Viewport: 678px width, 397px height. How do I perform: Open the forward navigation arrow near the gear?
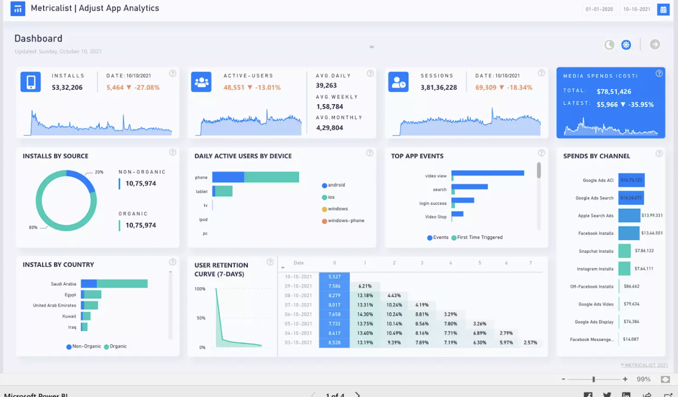tap(654, 45)
